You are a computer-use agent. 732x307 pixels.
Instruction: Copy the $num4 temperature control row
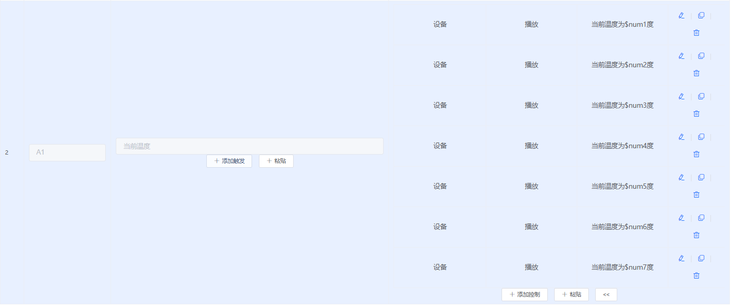click(x=701, y=137)
